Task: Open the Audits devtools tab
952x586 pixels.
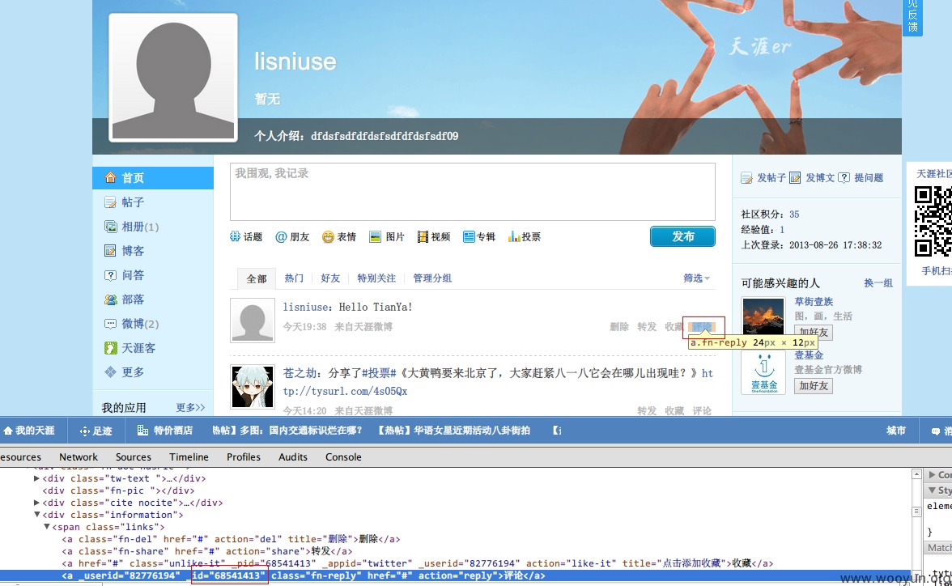Action: 293,457
